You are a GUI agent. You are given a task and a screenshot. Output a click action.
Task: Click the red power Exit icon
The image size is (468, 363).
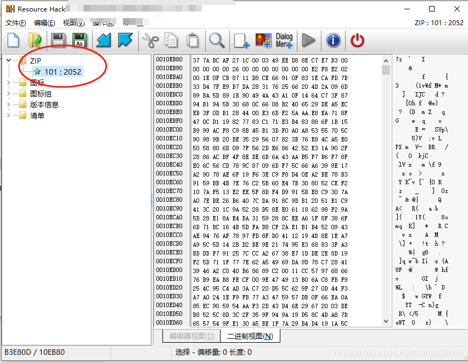click(357, 40)
